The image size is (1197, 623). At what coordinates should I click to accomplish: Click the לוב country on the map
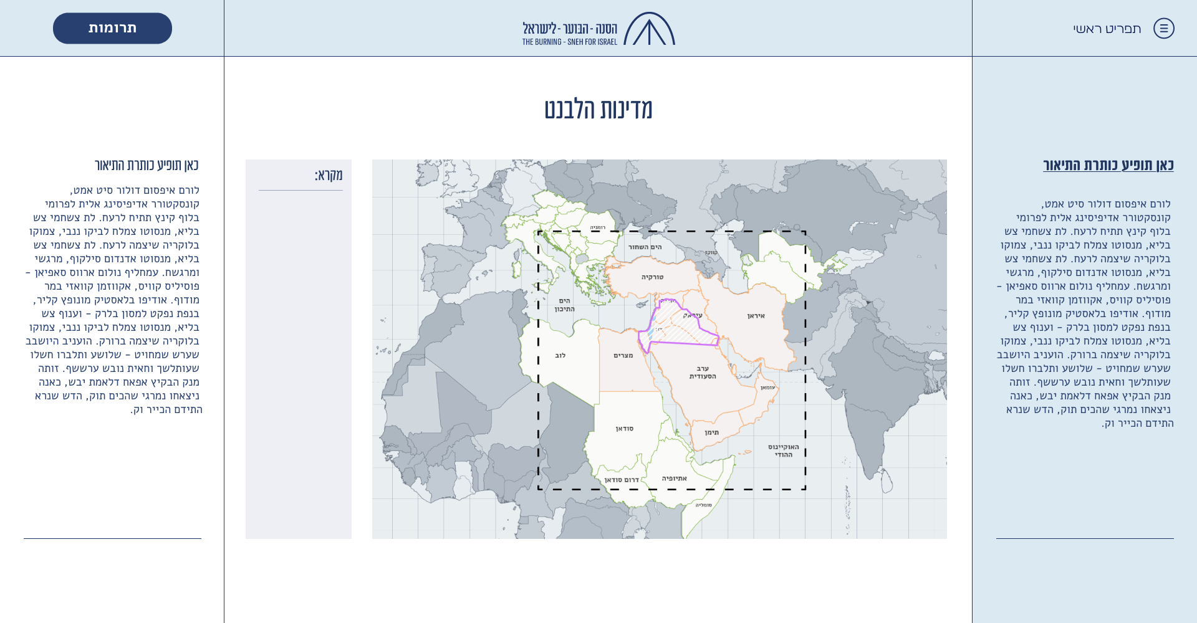coord(560,356)
